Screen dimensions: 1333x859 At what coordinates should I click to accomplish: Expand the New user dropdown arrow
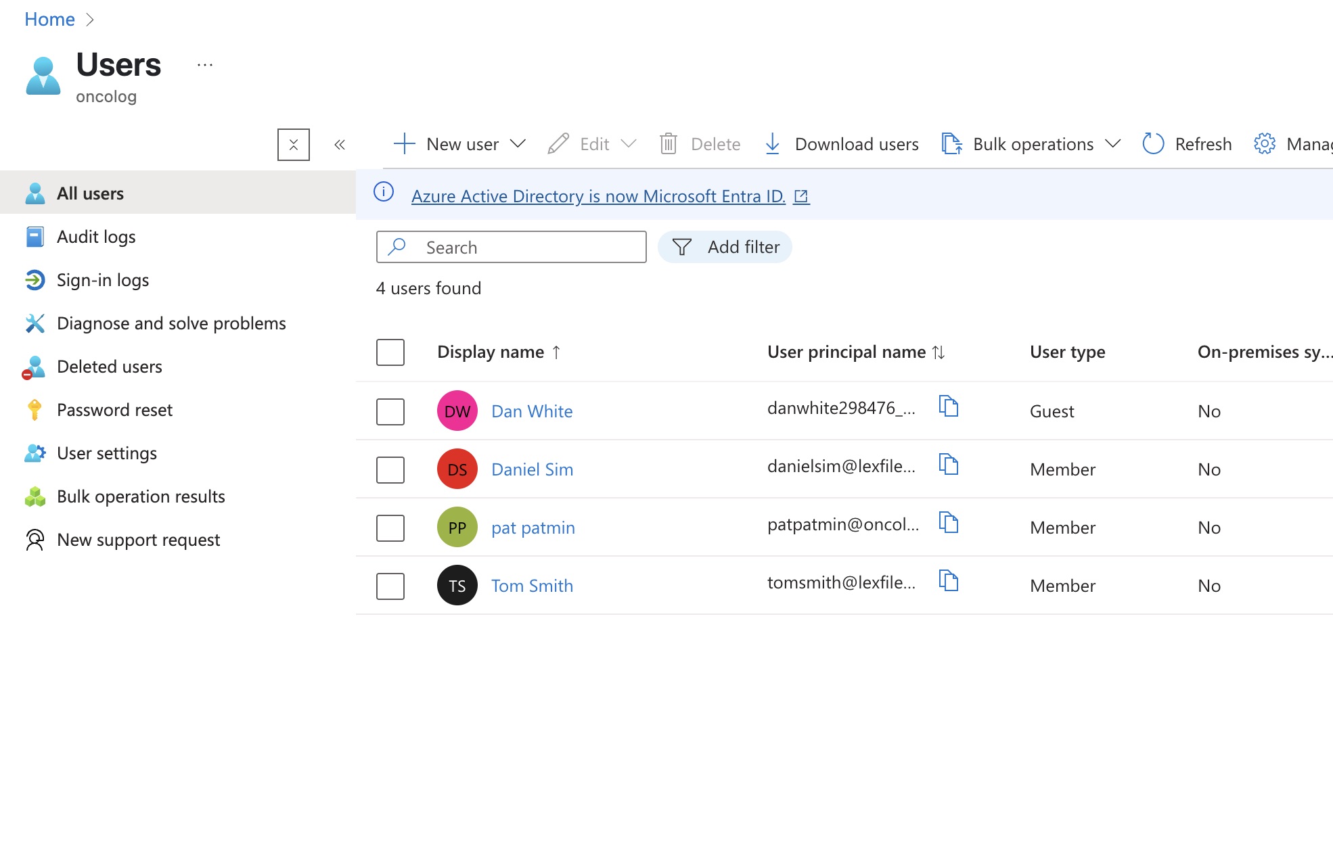518,144
